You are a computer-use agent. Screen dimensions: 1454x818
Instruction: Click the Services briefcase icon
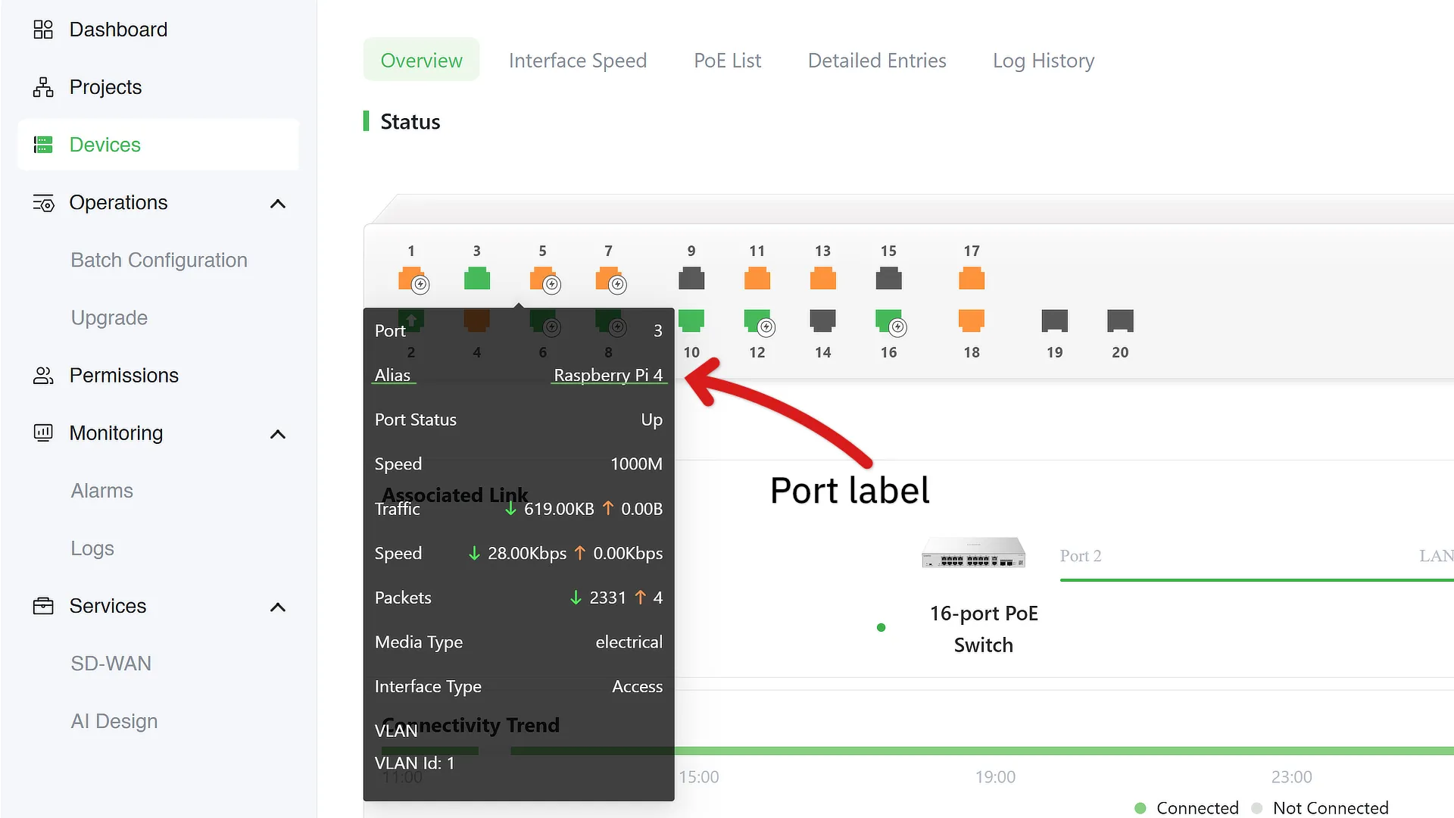coord(43,606)
